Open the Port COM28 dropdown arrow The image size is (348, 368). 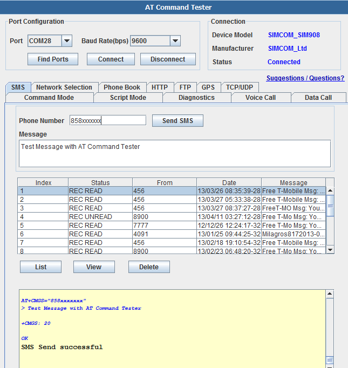click(67, 41)
